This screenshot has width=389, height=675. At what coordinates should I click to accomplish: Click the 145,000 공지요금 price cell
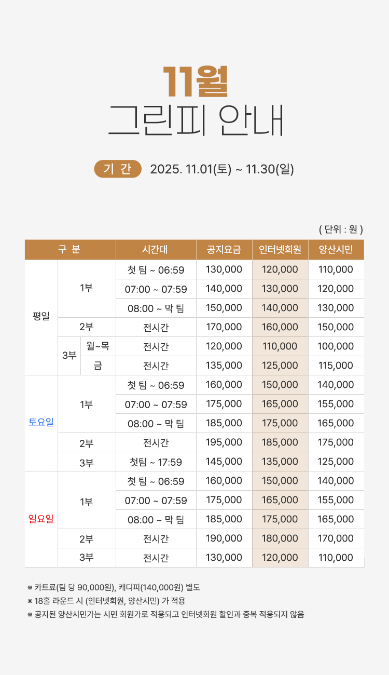(224, 462)
